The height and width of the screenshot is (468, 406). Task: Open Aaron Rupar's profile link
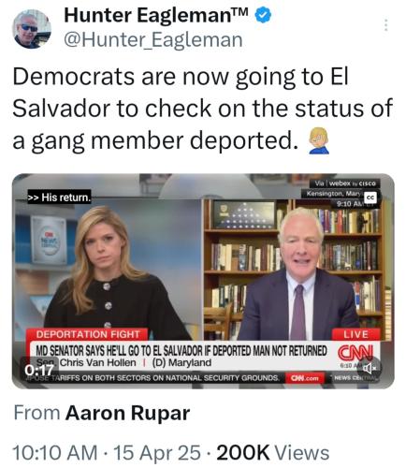(x=127, y=413)
